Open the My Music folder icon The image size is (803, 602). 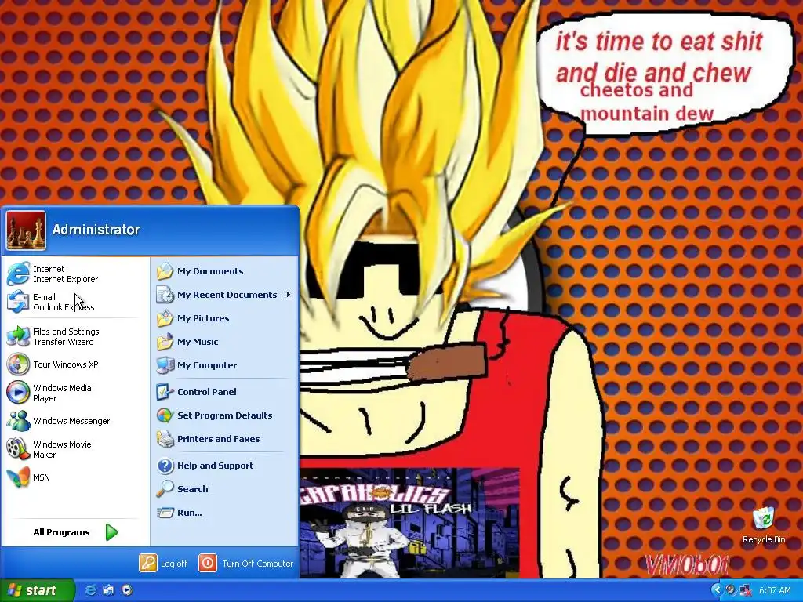tap(165, 342)
